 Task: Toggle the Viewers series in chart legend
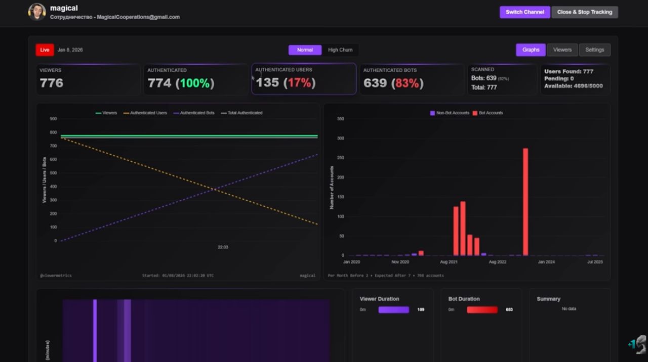106,113
